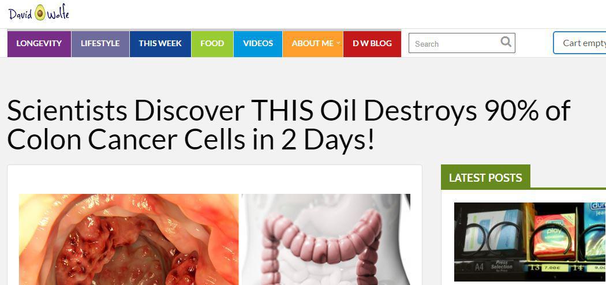Viewport: 606px width, 285px height.
Task: Open the vending machine post thumbnail
Action: [530, 242]
